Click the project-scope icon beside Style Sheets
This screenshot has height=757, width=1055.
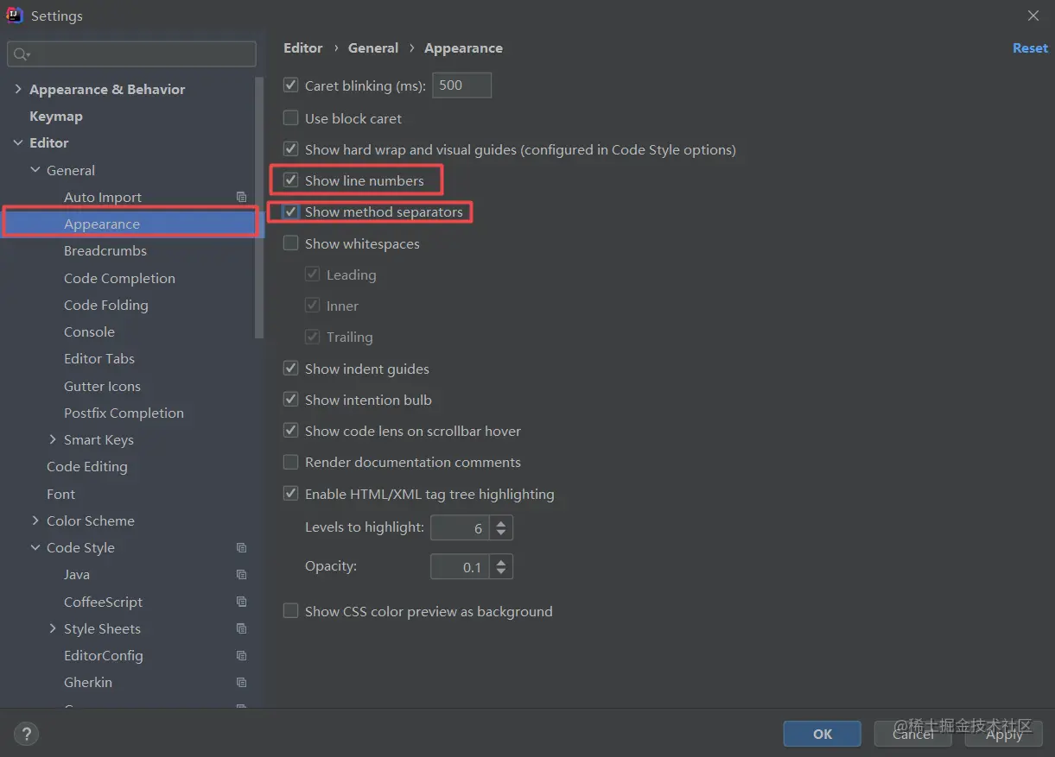click(x=241, y=628)
